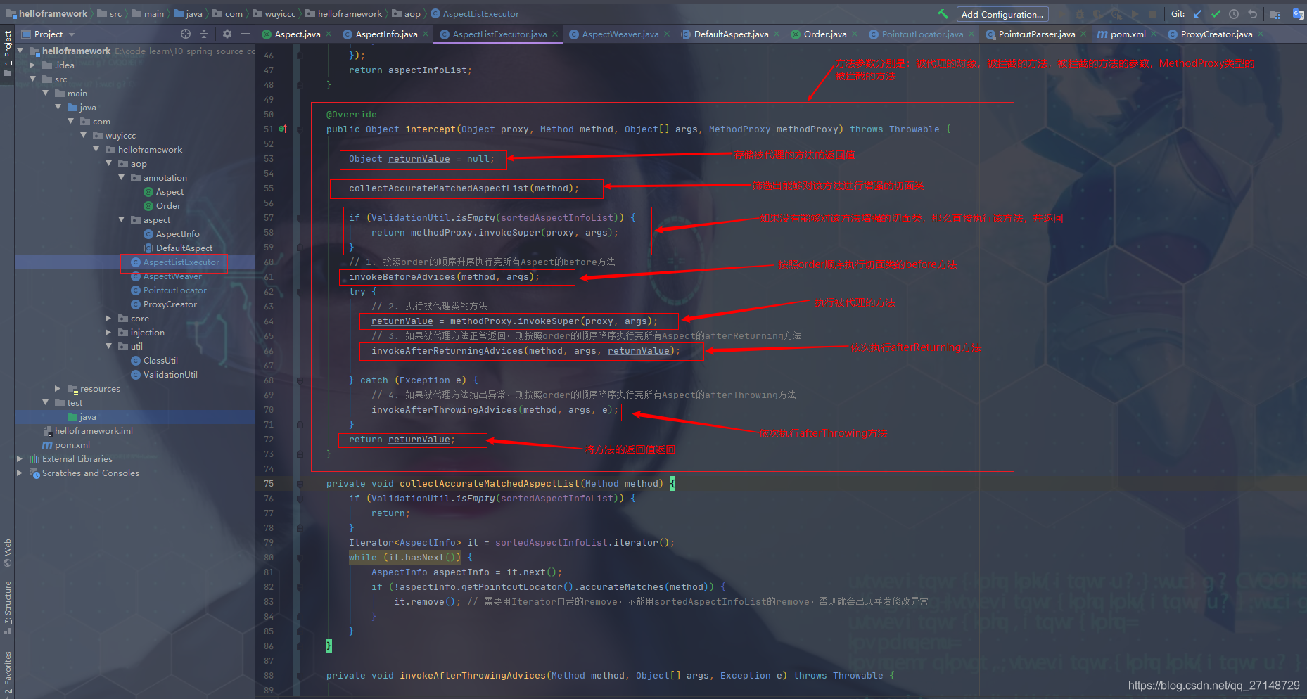Click the greyed-out Debug bug icon
Screen dimensions: 1307x699
point(1079,14)
